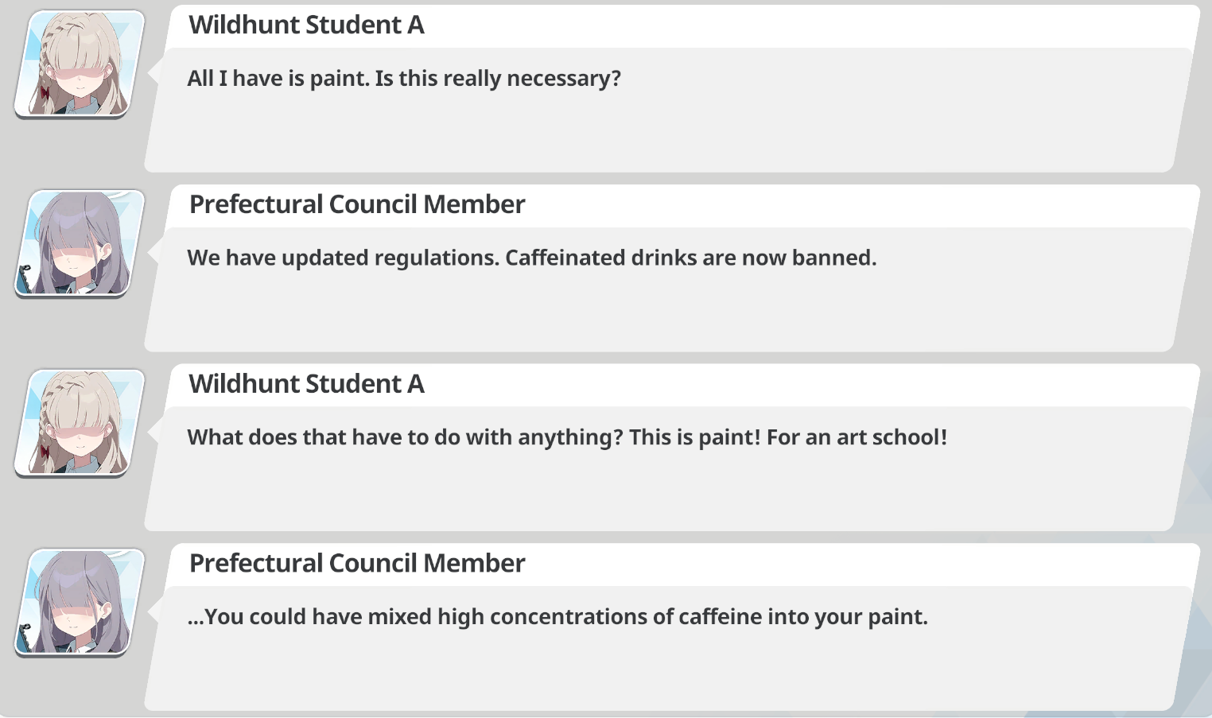Click "Prefectural Council Member" name above "...You could have mixed"
Image resolution: width=1212 pixels, height=718 pixels.
click(x=357, y=563)
